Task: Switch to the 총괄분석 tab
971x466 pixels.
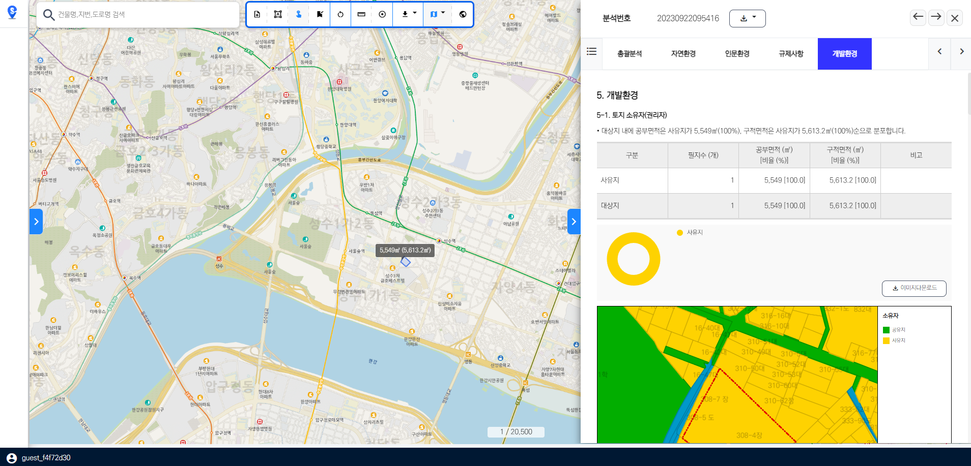Action: click(629, 54)
